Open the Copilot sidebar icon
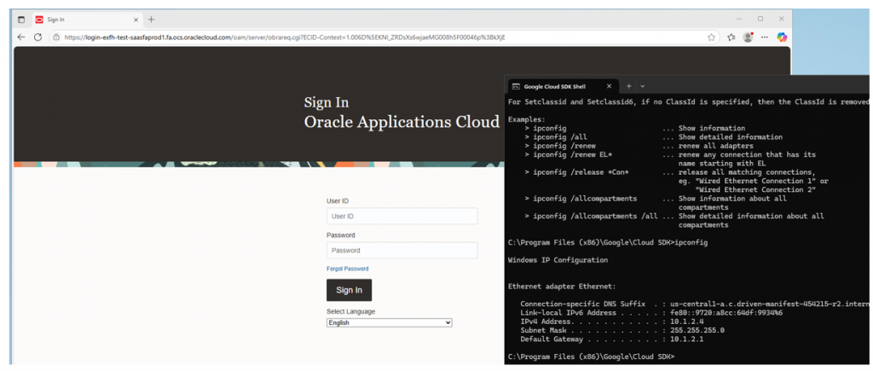The height and width of the screenshot is (371, 873). [781, 38]
